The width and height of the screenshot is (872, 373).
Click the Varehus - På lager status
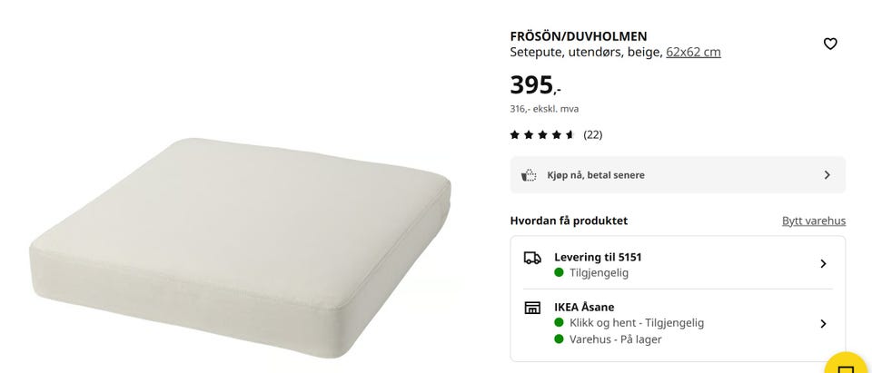[x=615, y=339]
